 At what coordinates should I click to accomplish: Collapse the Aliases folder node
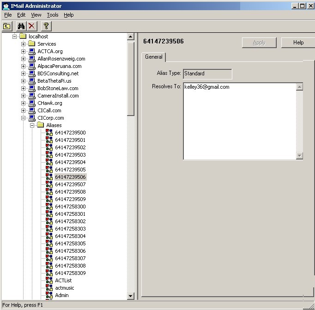[x=32, y=125]
